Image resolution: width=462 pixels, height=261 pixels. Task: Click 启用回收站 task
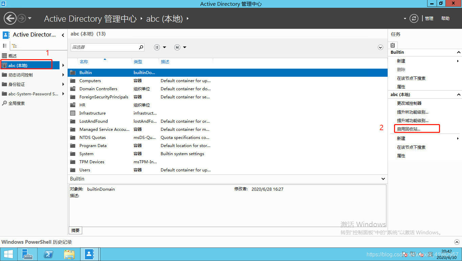[409, 129]
